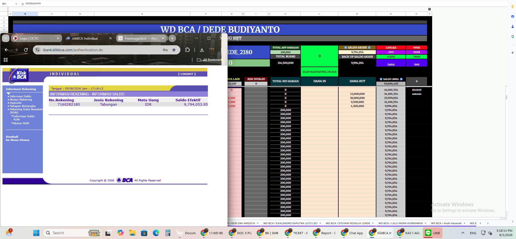
Task: Open Google Contacts in the side panel
Action: click(512, 26)
